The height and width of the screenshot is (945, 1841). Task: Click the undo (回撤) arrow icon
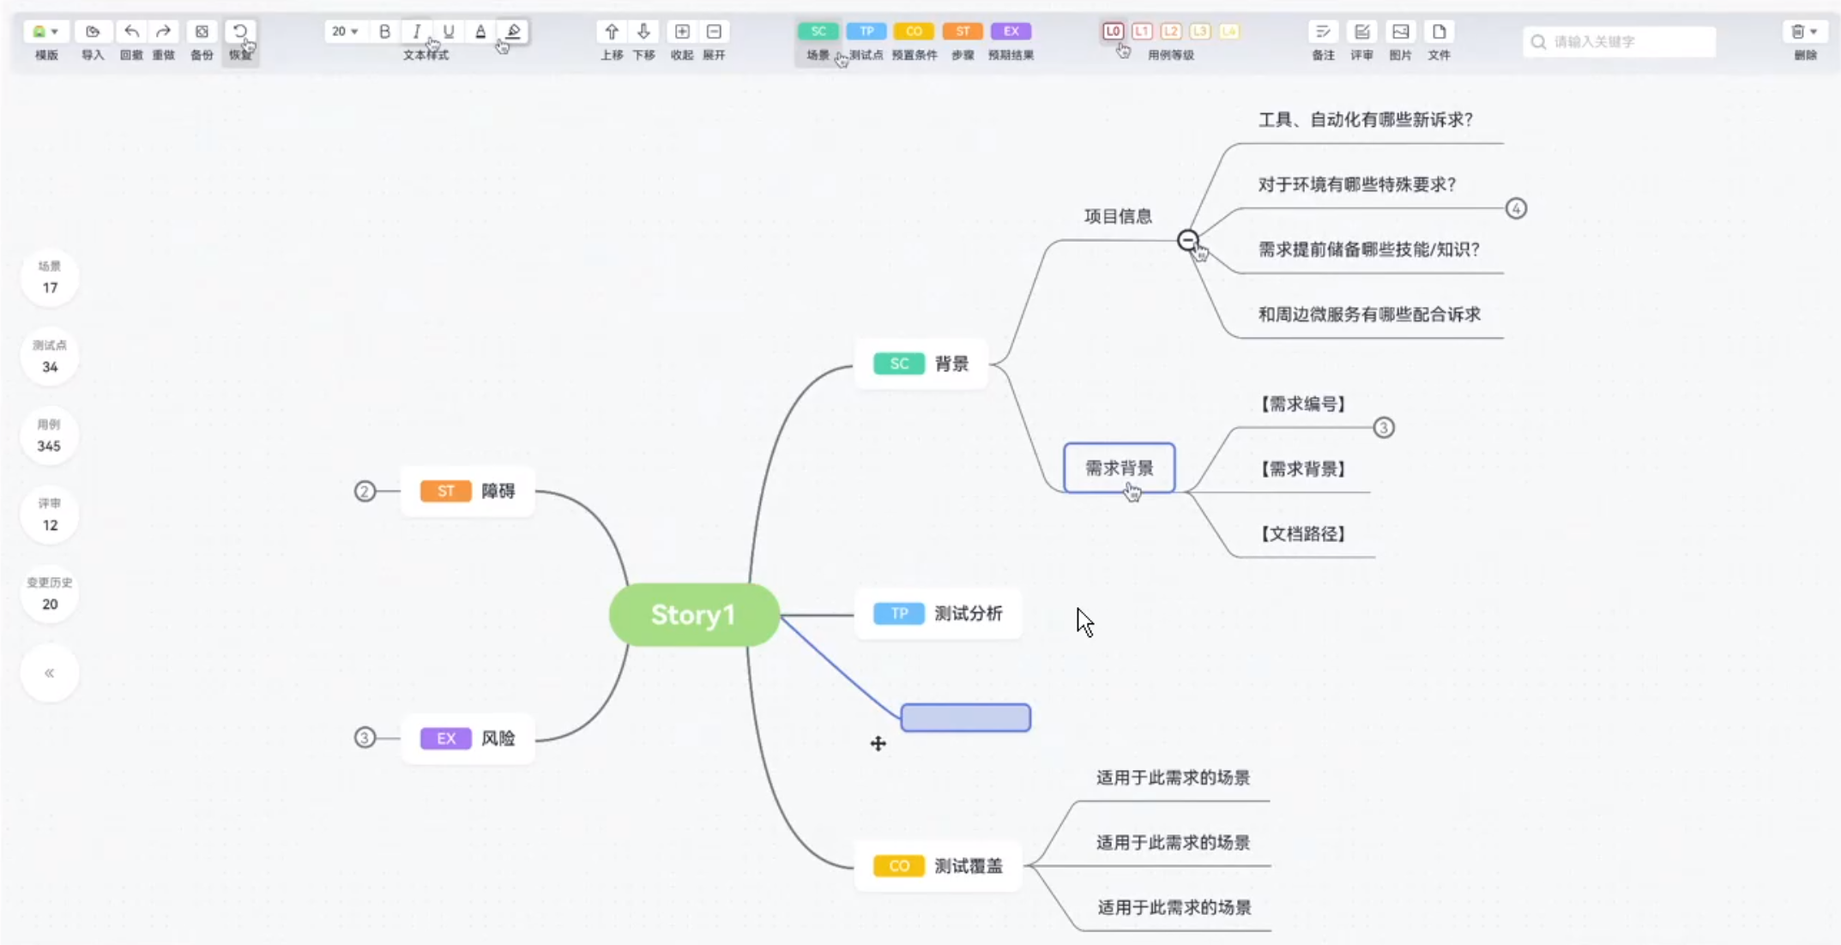pyautogui.click(x=131, y=32)
